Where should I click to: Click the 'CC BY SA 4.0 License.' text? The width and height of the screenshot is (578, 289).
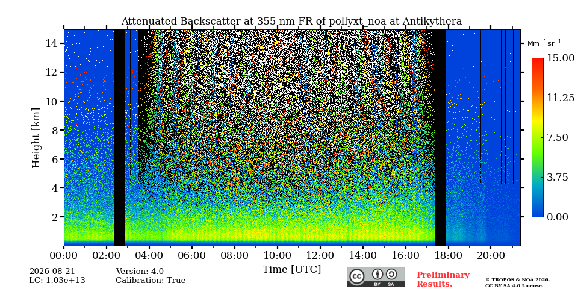[514, 285]
